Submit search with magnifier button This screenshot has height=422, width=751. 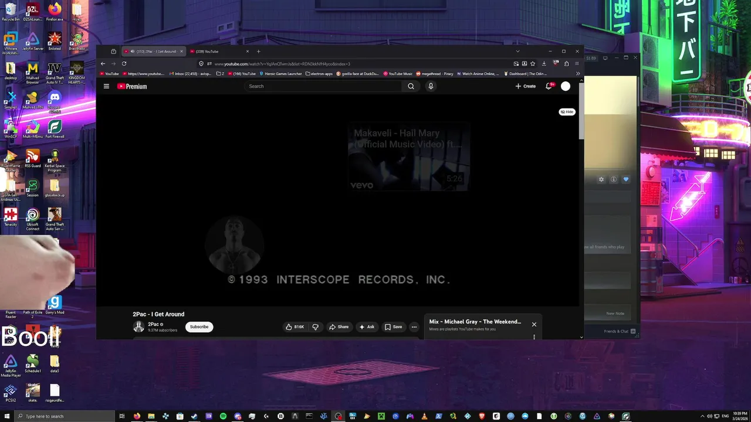pyautogui.click(x=411, y=86)
